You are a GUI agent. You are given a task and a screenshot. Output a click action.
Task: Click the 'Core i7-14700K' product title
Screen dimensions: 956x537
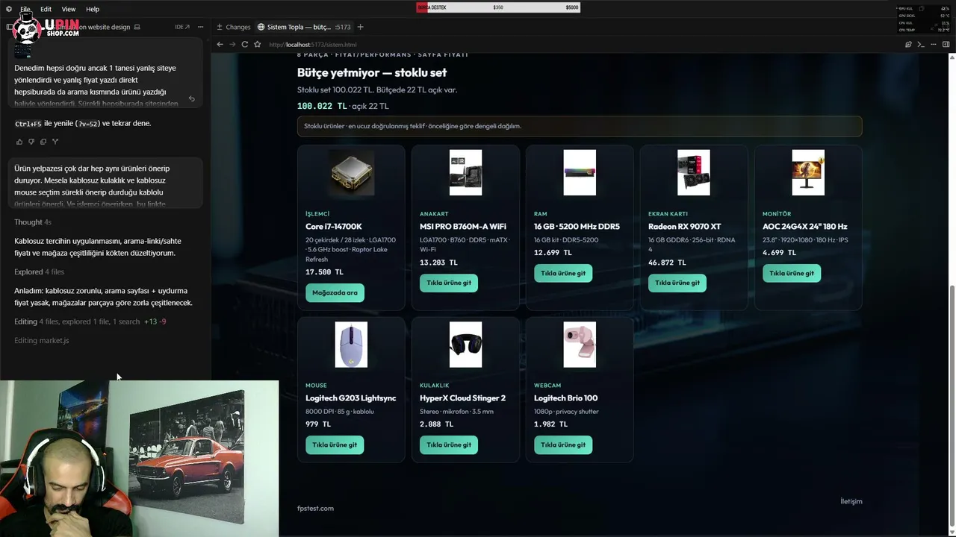click(x=334, y=226)
